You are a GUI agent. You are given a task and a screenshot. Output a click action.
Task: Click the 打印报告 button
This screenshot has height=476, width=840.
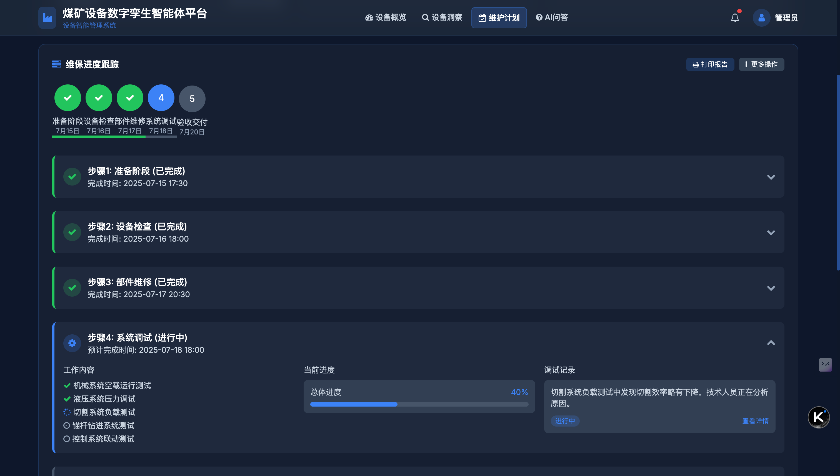(x=710, y=64)
